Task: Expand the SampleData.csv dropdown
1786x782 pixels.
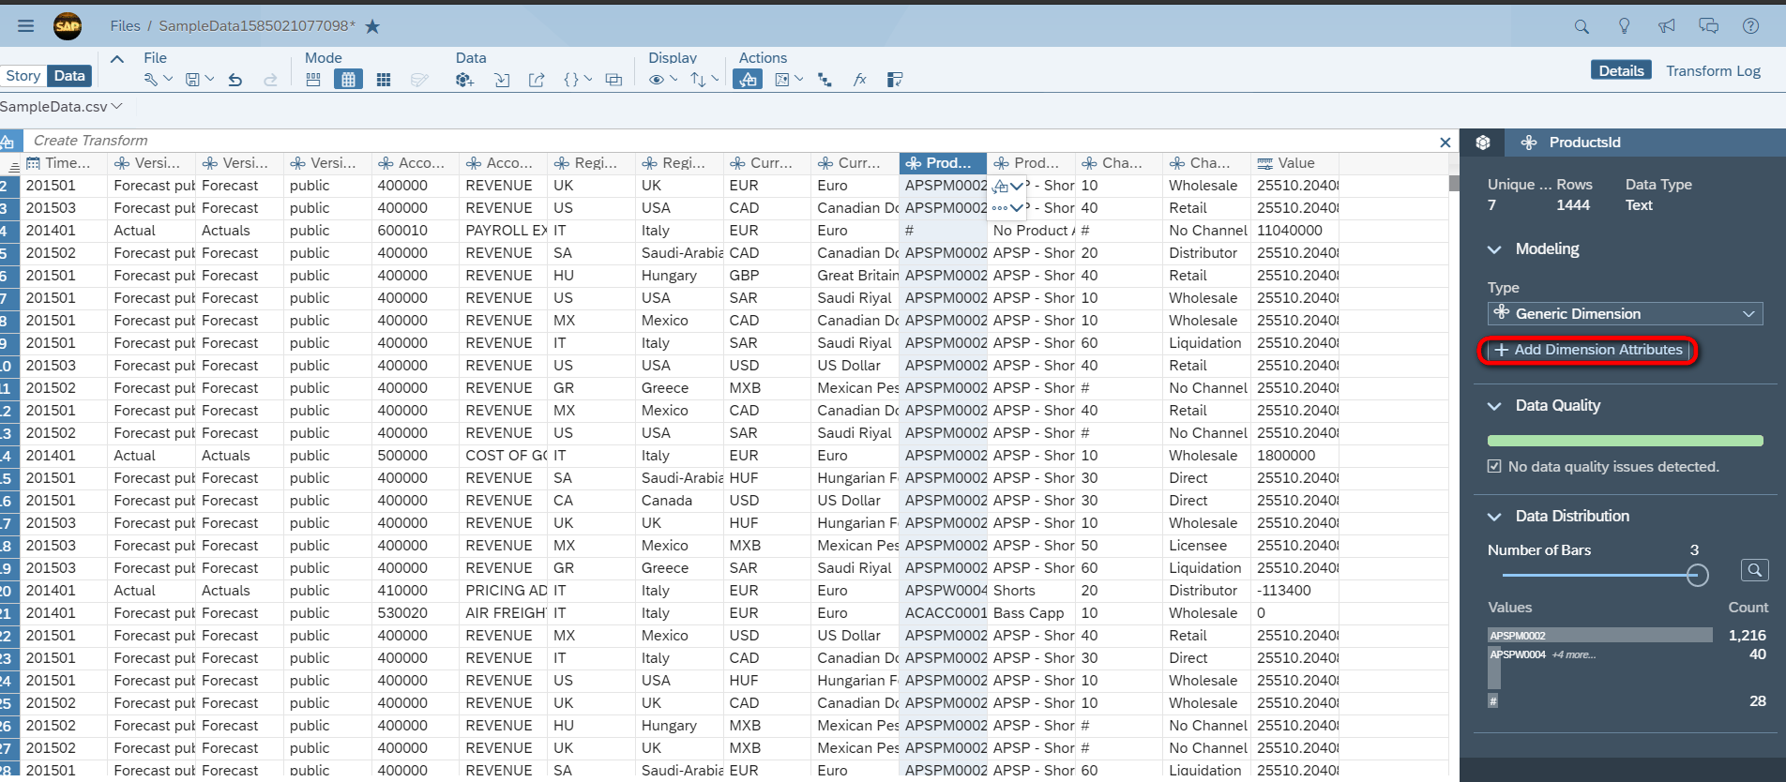Action: point(61,107)
